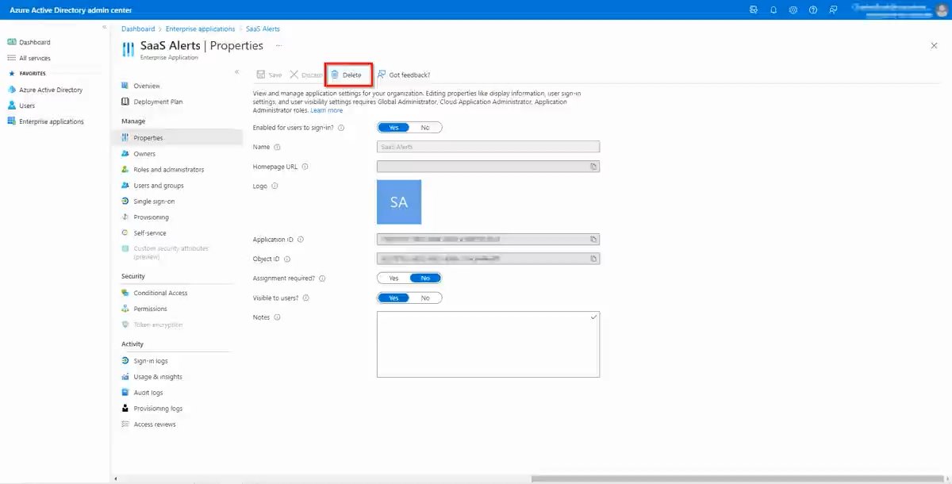Viewport: 952px width, 484px height.
Task: Show info tooltip for Notes
Action: tap(278, 317)
